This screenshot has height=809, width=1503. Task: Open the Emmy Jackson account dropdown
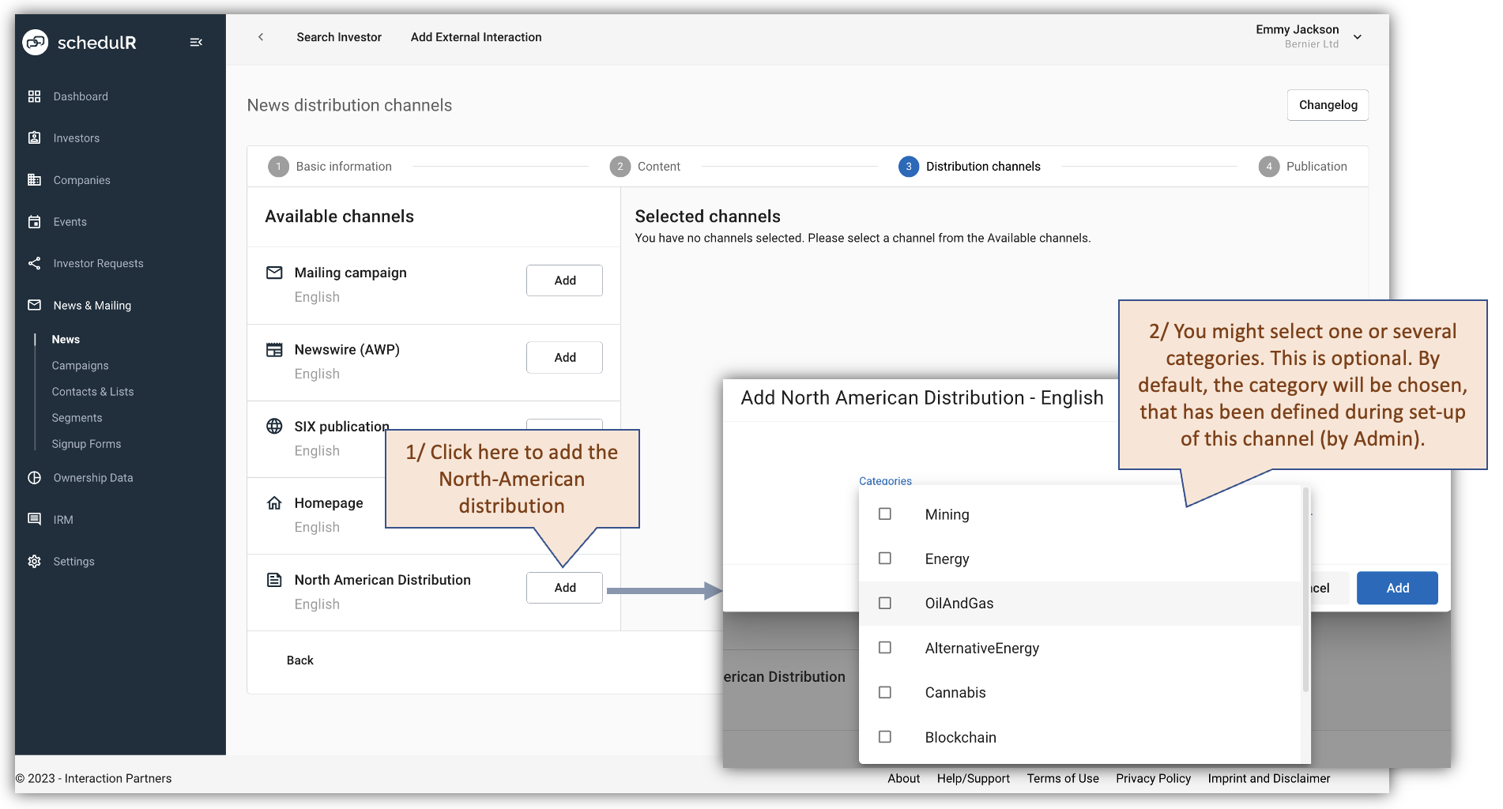[x=1358, y=36]
